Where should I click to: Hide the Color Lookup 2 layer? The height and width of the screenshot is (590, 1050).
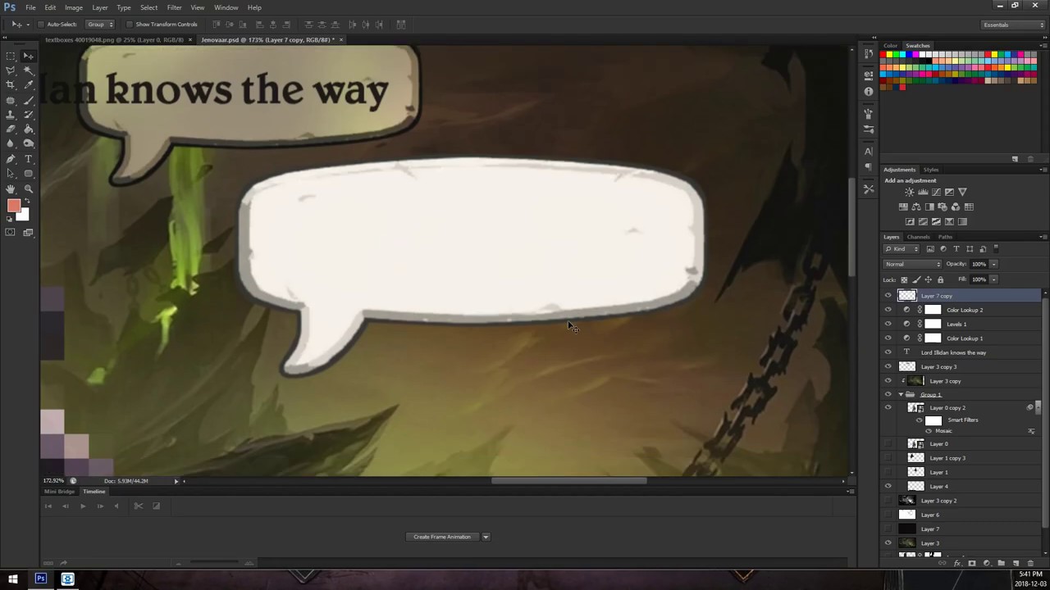pyautogui.click(x=888, y=310)
